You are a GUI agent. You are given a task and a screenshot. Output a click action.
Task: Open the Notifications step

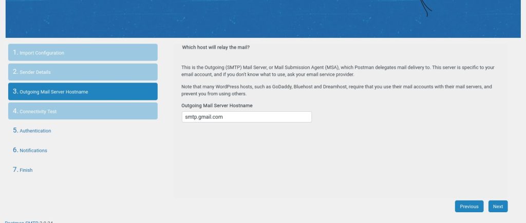pyautogui.click(x=30, y=150)
